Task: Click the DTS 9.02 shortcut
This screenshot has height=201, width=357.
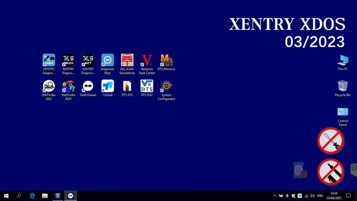Action: (x=147, y=87)
